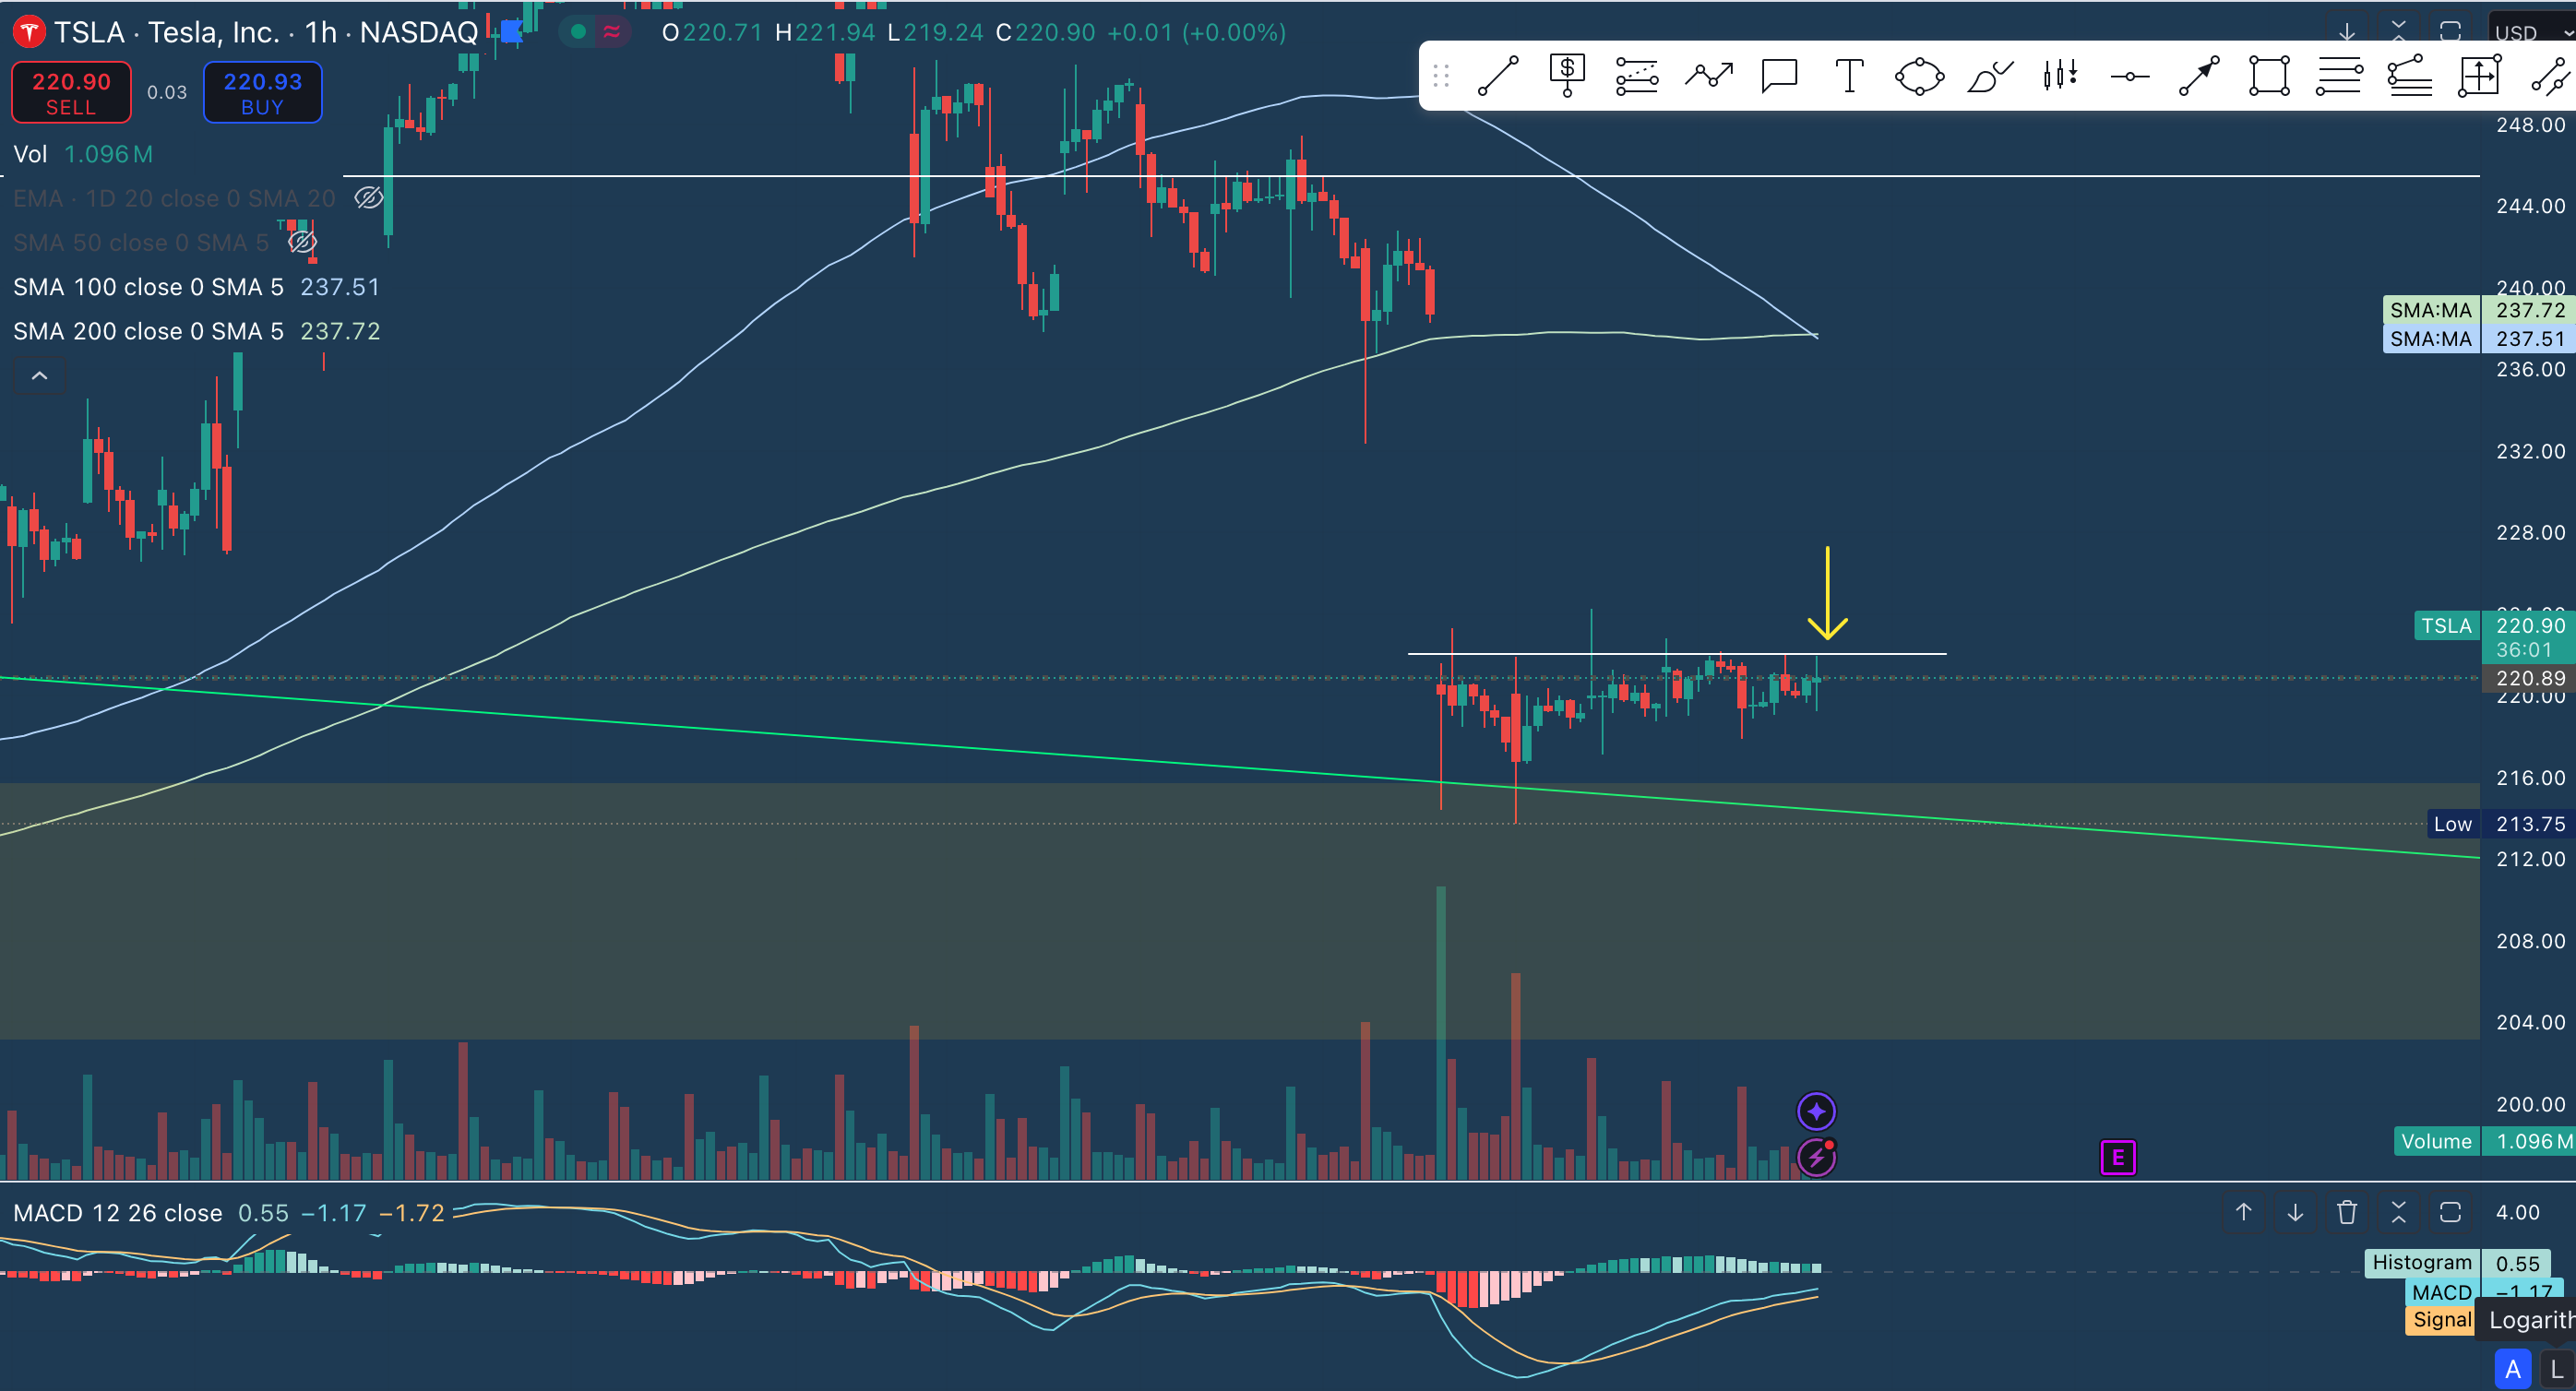Click the TSLA 220.90 price label
The height and width of the screenshot is (1391, 2576).
pyautogui.click(x=2493, y=626)
